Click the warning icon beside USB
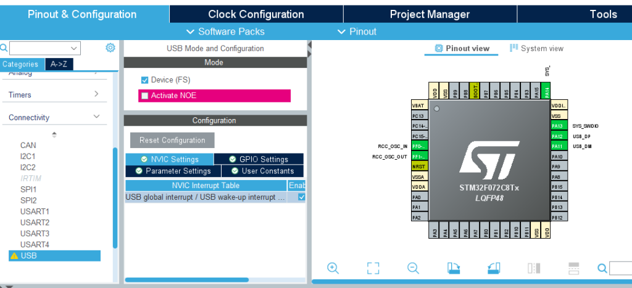The image size is (632, 288). [15, 255]
